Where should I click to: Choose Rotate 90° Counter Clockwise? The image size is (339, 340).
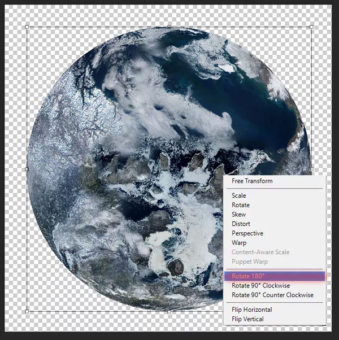275,295
